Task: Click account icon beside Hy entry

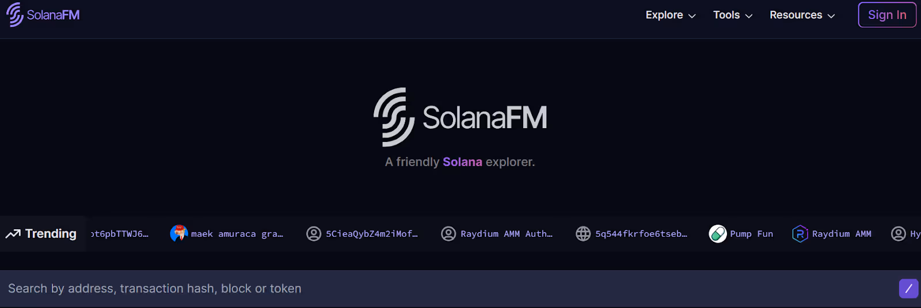Action: pos(899,234)
